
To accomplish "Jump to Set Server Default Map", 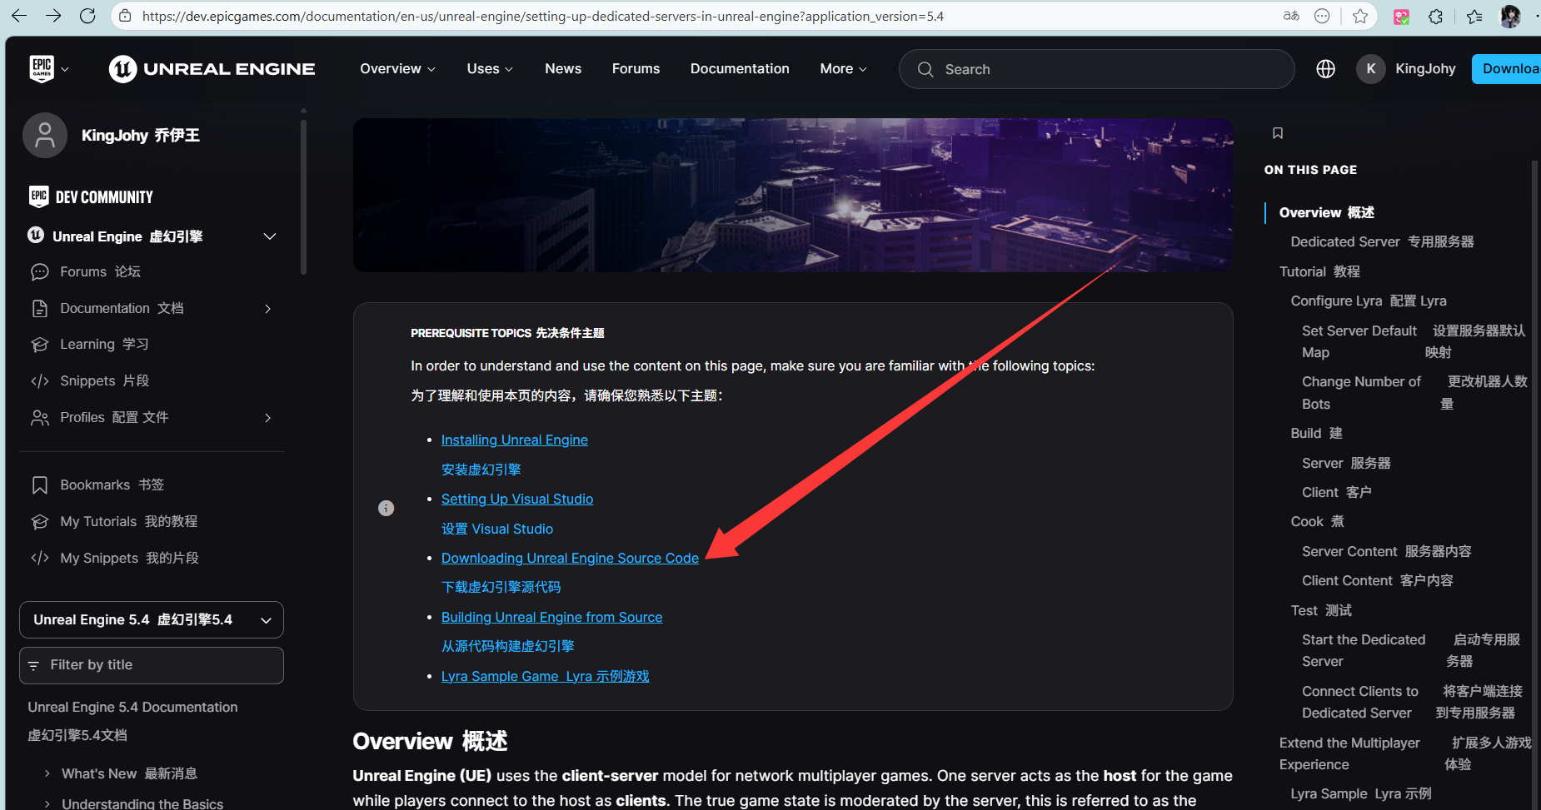I will coord(1414,342).
